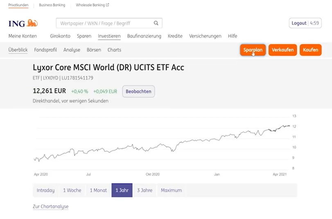Viewport: 332px width, 219px height.
Task: Click the 12,261 EUR price value
Action: pyautogui.click(x=50, y=91)
